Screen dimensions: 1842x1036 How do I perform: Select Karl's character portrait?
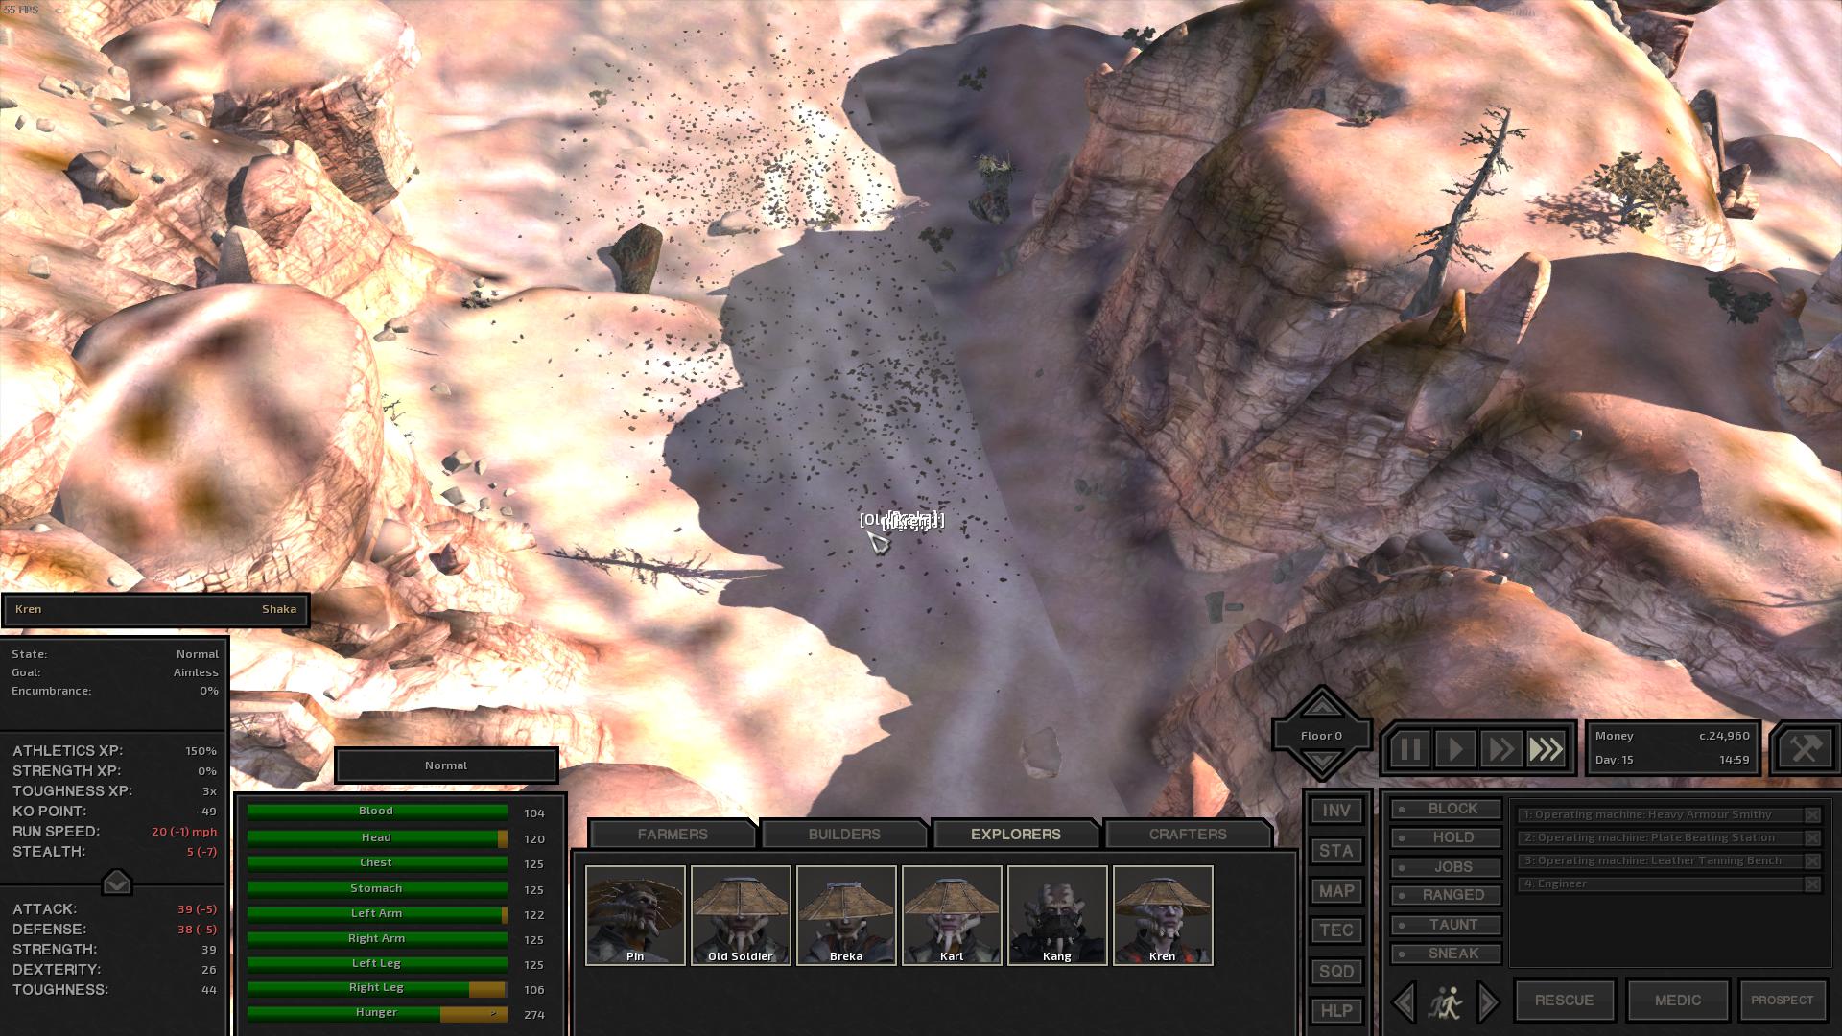pos(952,915)
